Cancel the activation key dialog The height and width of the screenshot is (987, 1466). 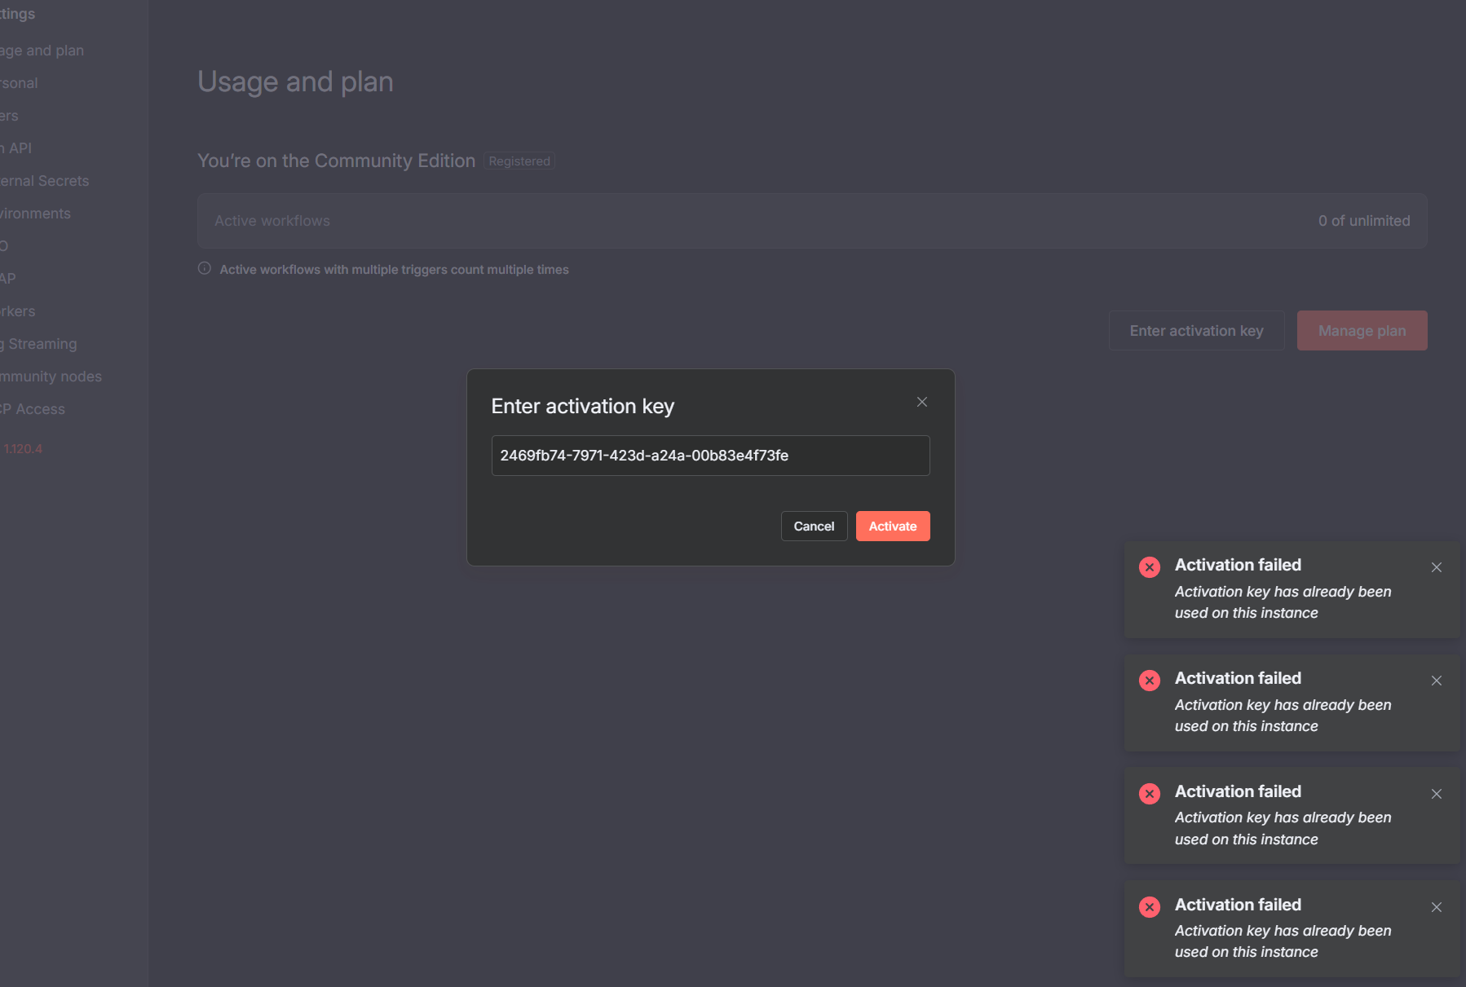(814, 527)
